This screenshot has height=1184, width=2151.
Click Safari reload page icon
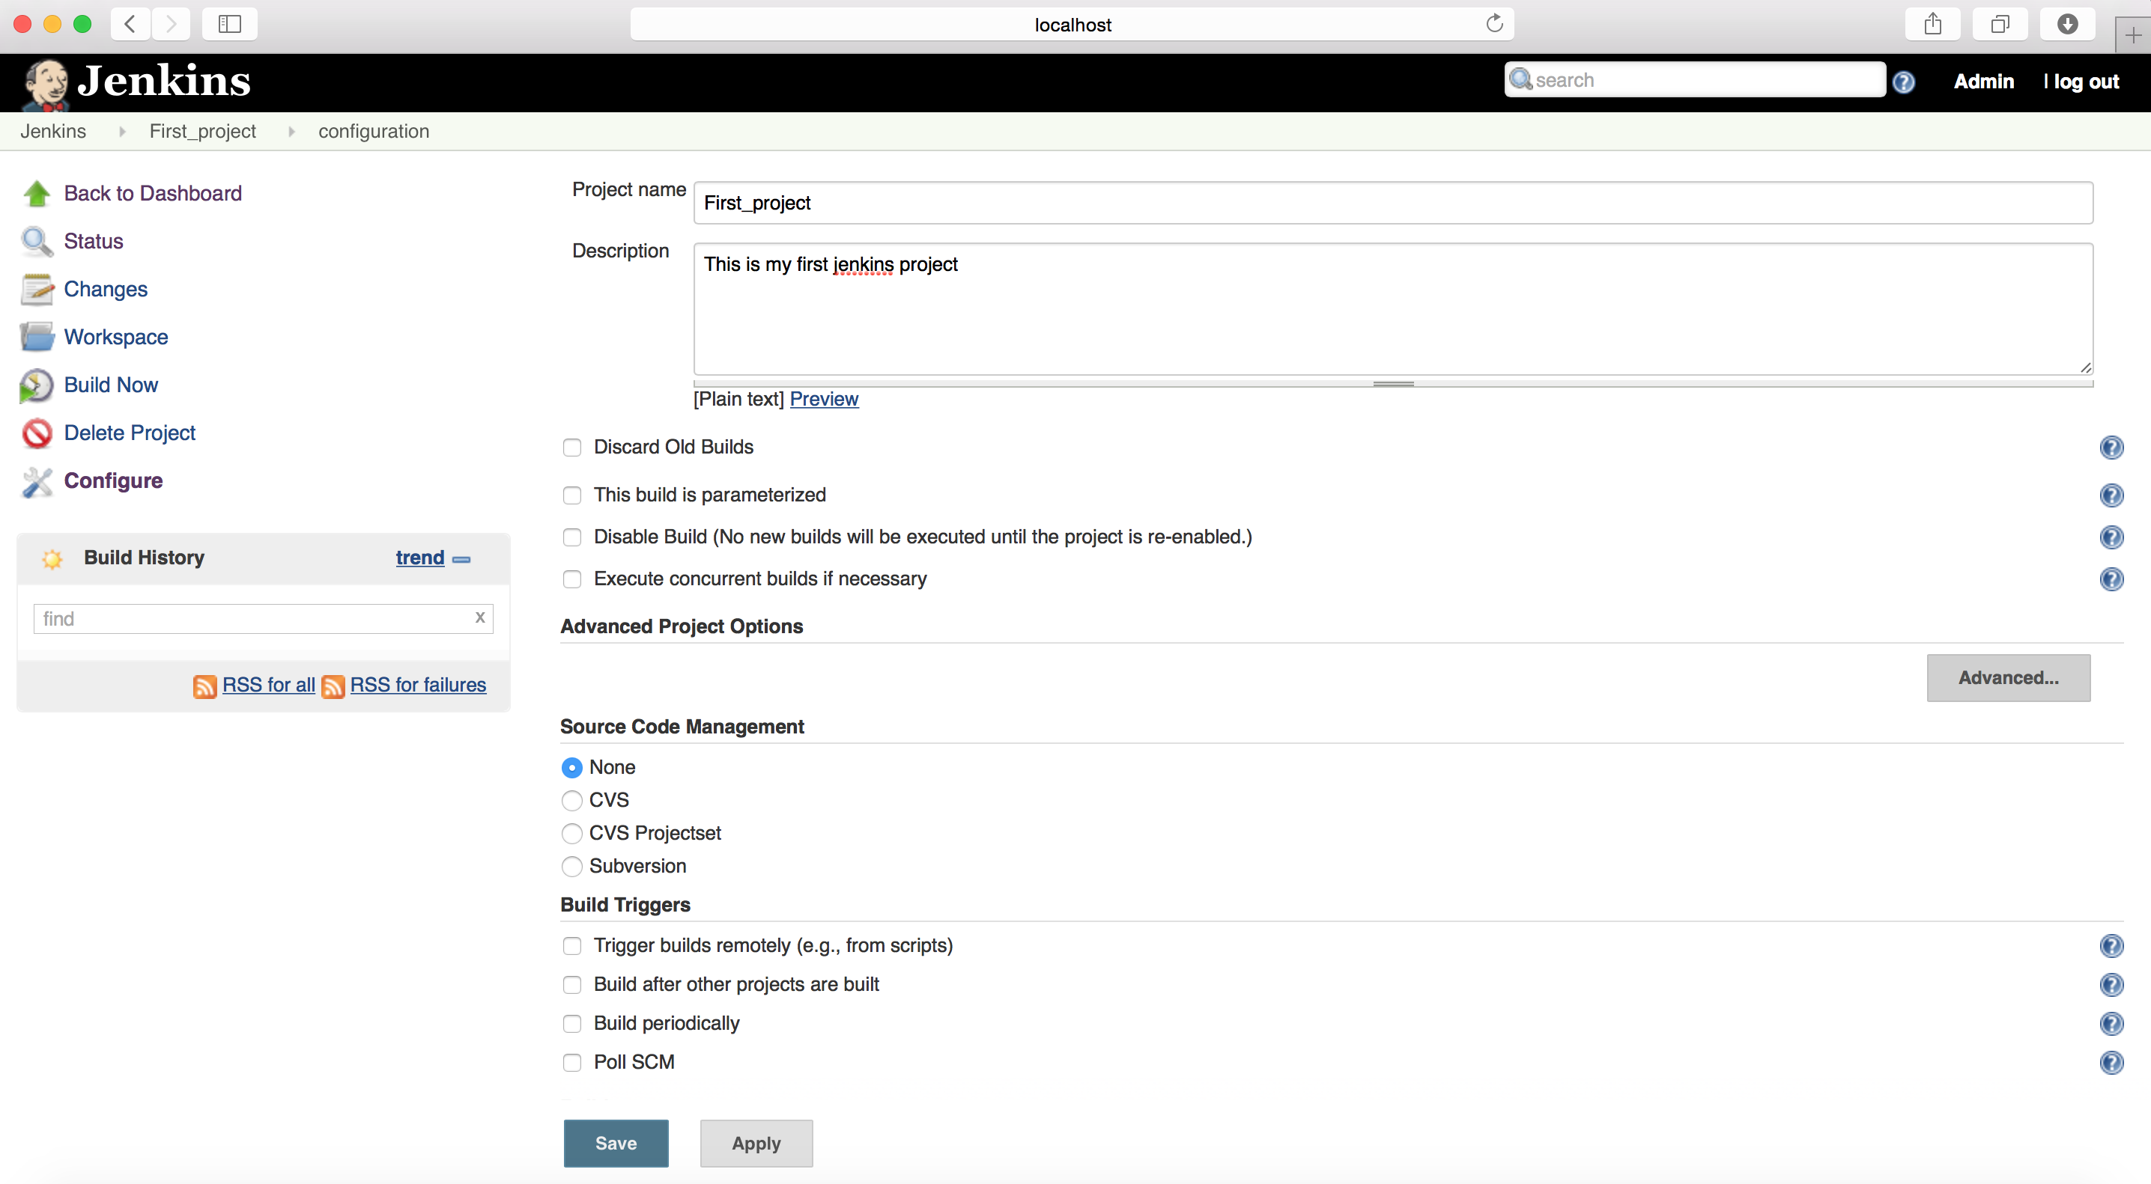pos(1494,24)
